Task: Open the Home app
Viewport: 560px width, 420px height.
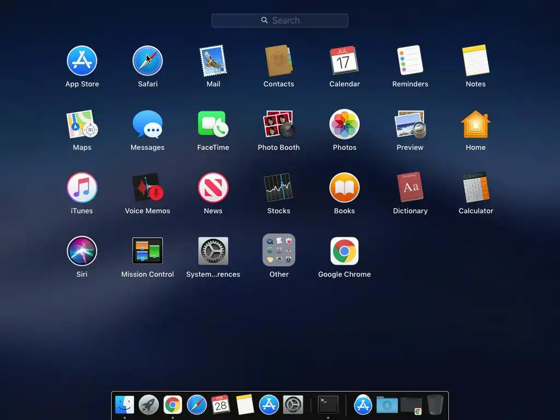Action: (475, 124)
